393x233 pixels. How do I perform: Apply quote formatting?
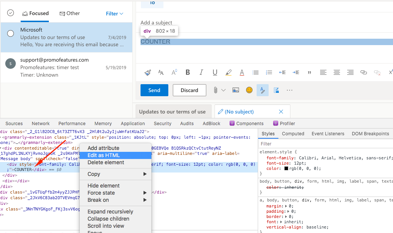[310, 73]
